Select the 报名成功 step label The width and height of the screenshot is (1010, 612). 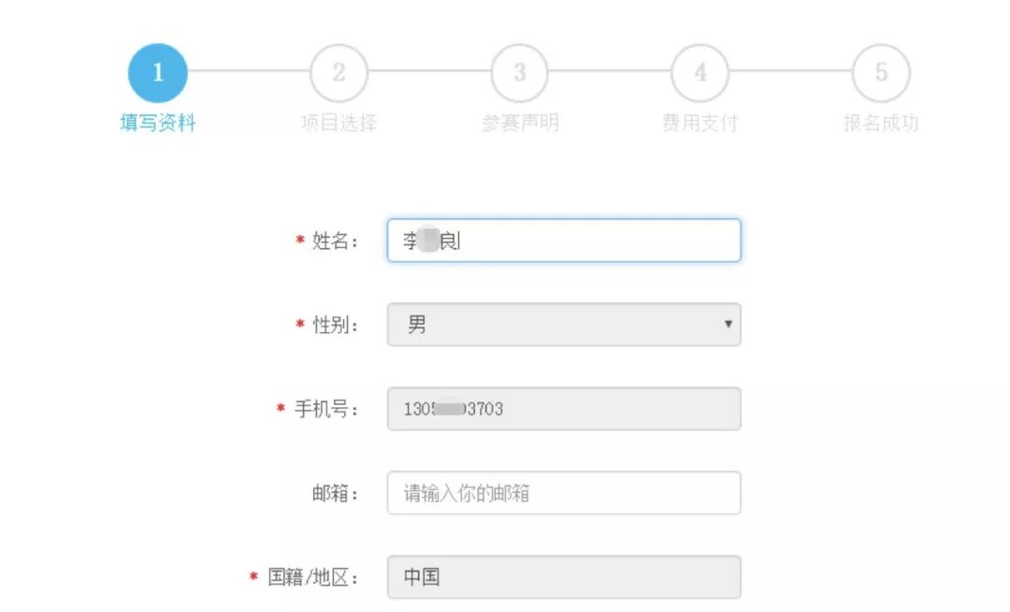coord(881,123)
